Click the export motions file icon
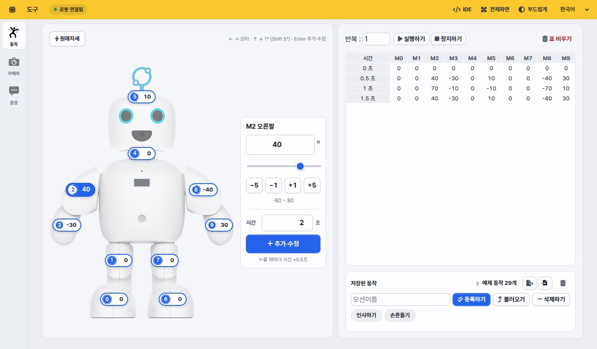 click(530, 283)
